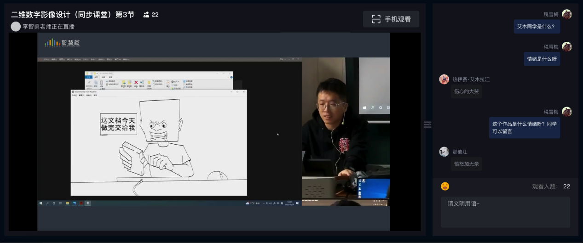
Task: Click the username 那迪江 in chat
Action: (460, 152)
